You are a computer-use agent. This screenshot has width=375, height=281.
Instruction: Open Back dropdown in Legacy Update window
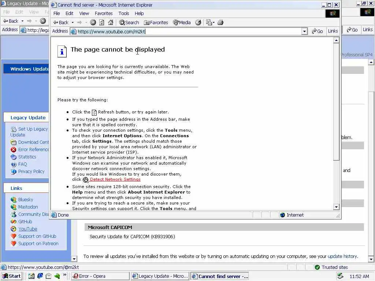(22, 21)
